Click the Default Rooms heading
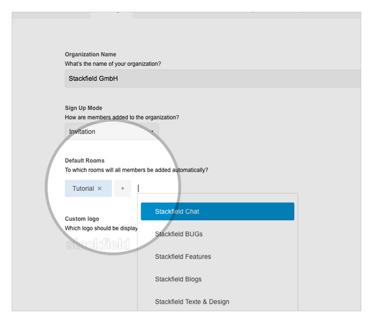373x323 pixels. coord(84,160)
